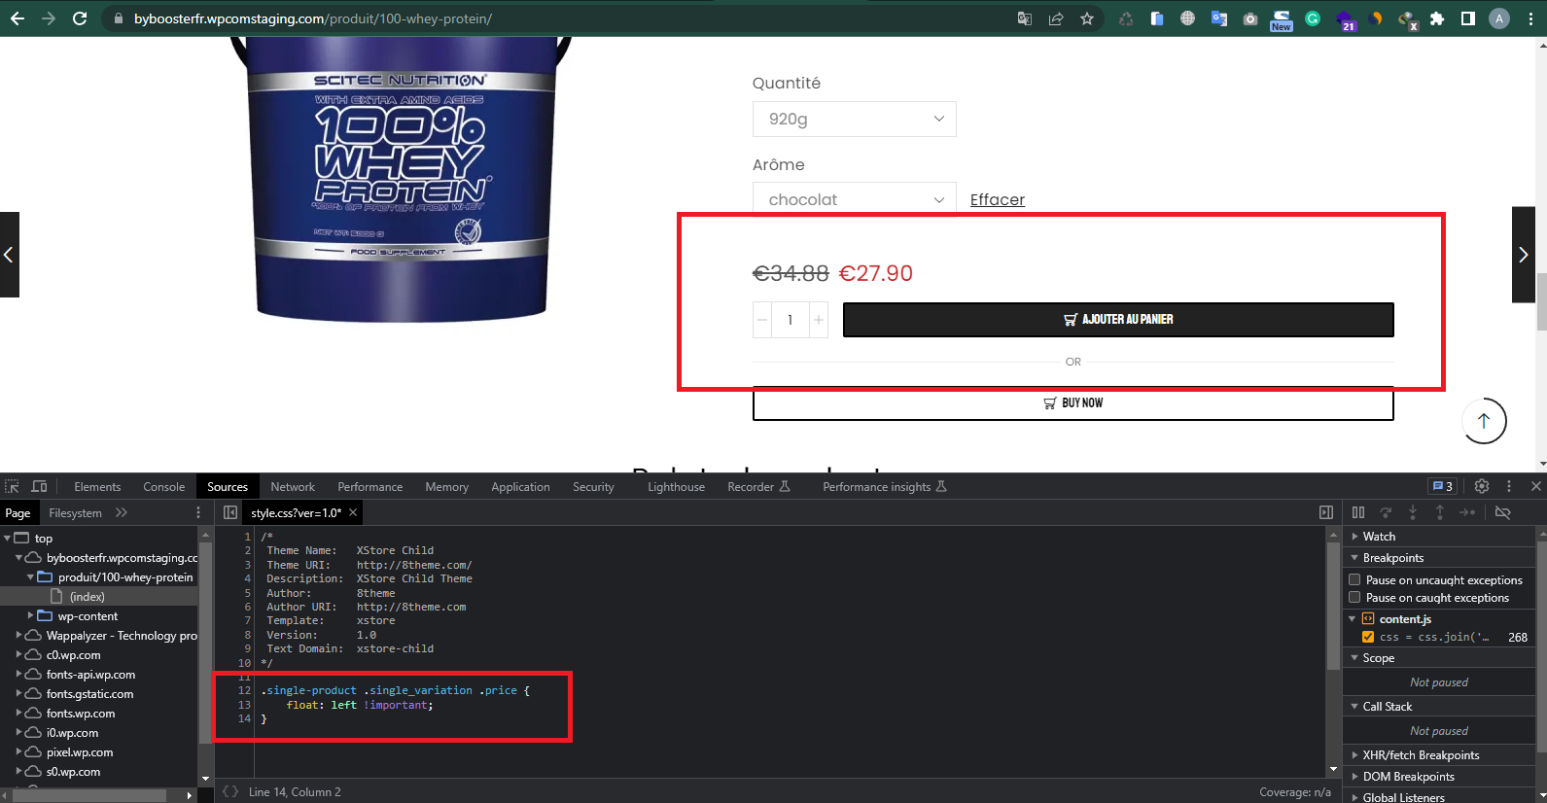
Task: Enable Pause on uncaught exceptions
Action: (x=1354, y=579)
